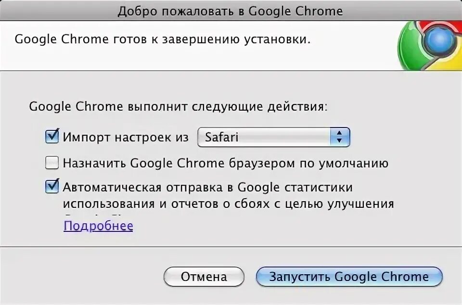This screenshot has height=305, width=462.
Task: Click the word Safari in the popup menu
Action: click(221, 137)
